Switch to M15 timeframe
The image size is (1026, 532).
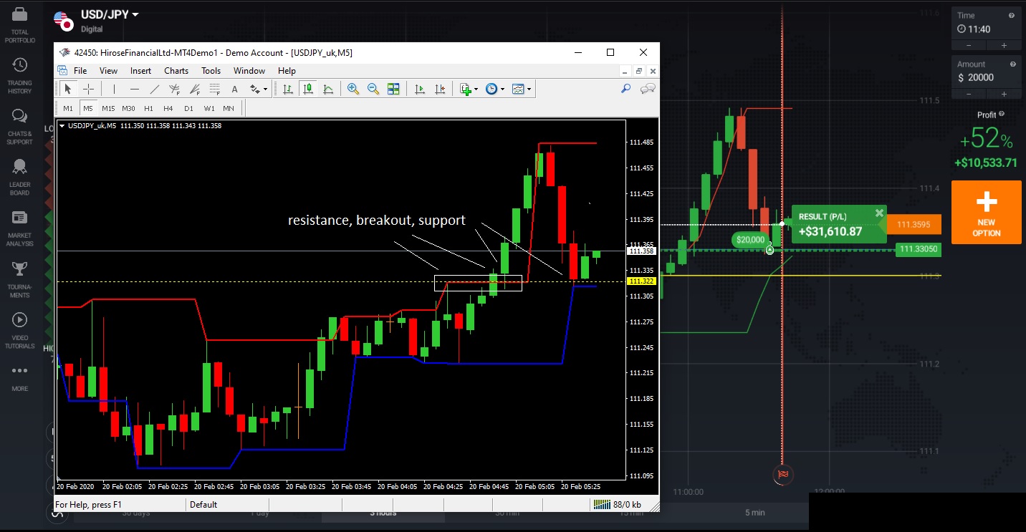click(108, 108)
